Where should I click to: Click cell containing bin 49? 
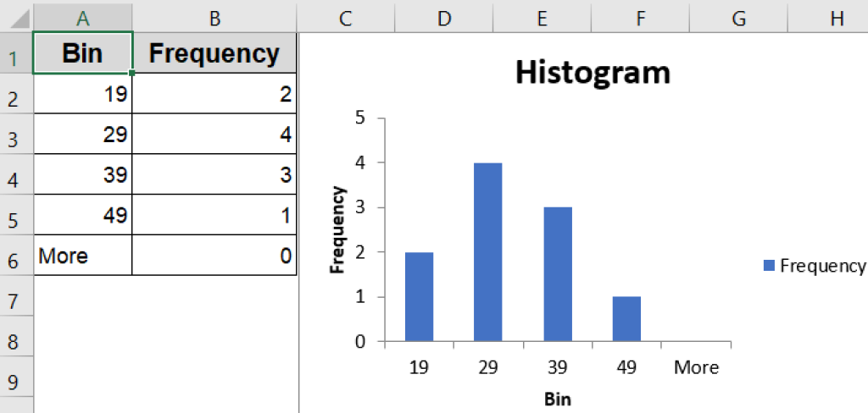click(83, 214)
